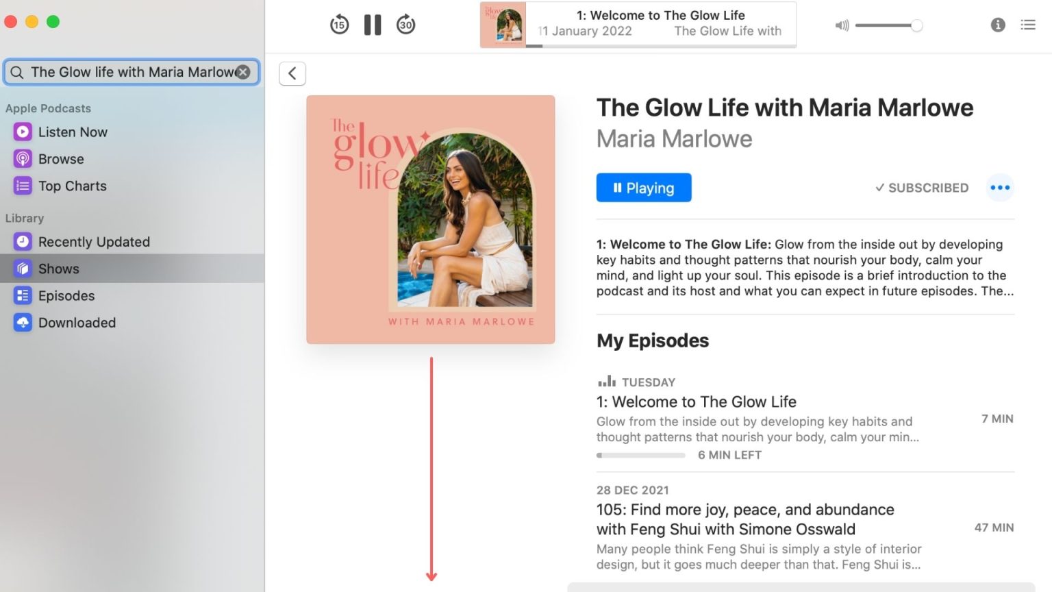Viewport: 1052px width, 592px height.
Task: Select Shows in the Library
Action: pos(132,269)
